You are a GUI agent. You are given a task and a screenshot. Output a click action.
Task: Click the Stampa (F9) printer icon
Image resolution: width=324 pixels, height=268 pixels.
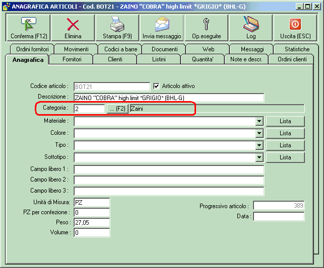click(117, 24)
